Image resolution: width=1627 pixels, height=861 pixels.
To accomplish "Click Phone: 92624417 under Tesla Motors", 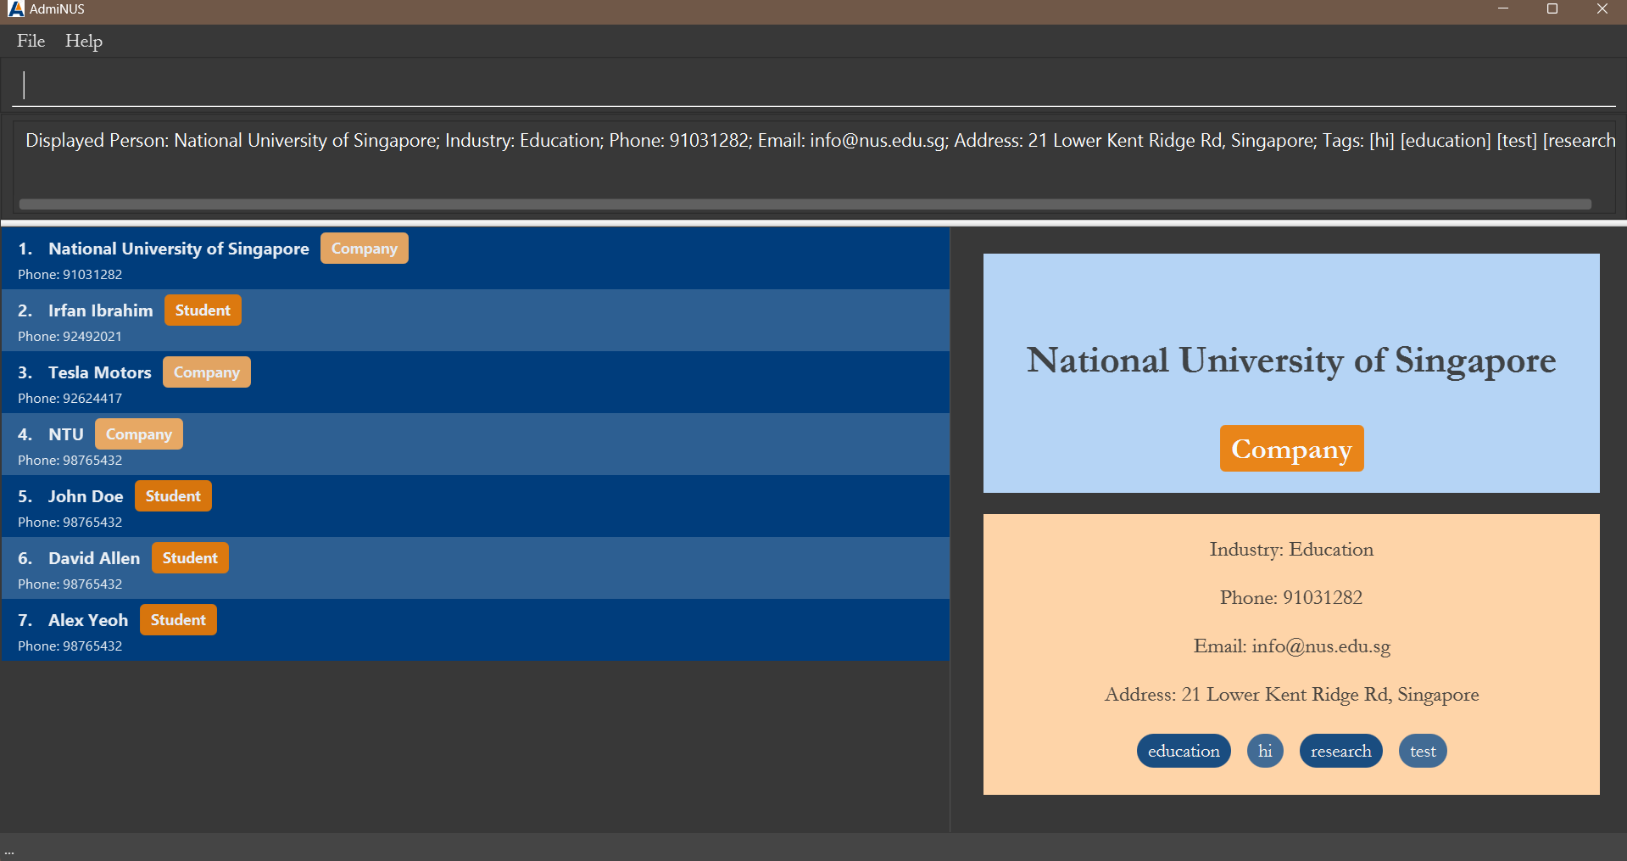I will (70, 399).
